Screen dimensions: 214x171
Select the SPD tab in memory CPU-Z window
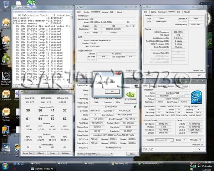pyautogui.click(x=179, y=12)
